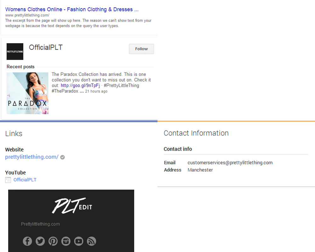315x252 pixels.
Task: Click the Instagram camera icon
Action: point(66,241)
